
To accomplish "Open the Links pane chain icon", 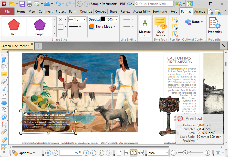I will tap(4, 132).
